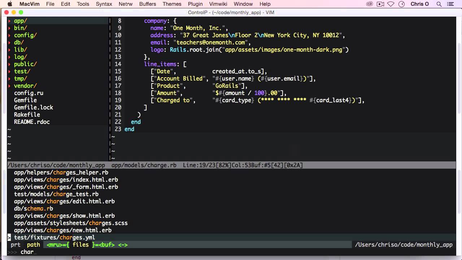462x260 pixels.
Task: Click the email line teachers@onemonth.com
Action: tap(210, 43)
